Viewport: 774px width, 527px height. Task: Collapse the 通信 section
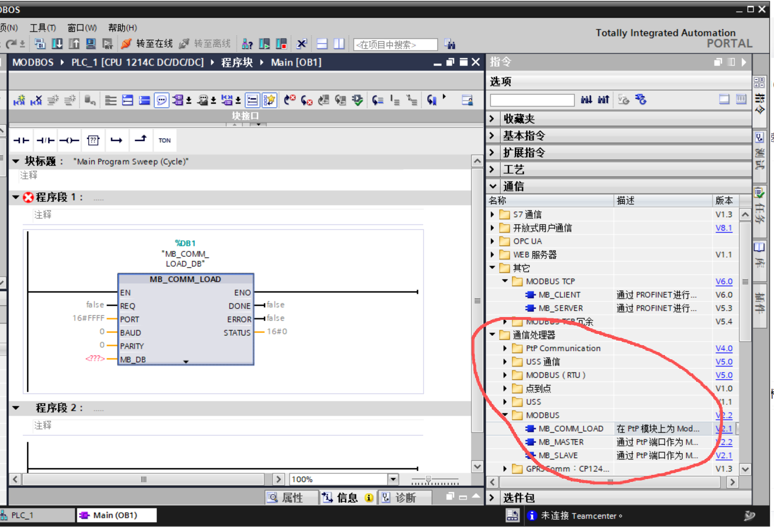click(492, 186)
